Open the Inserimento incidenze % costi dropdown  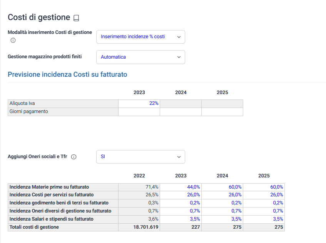(140, 37)
